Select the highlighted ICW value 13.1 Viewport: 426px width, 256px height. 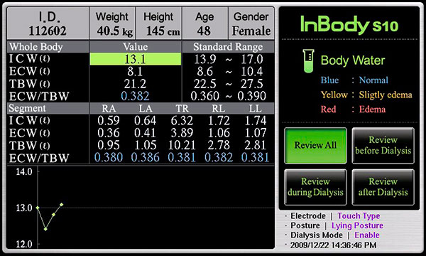tap(136, 59)
